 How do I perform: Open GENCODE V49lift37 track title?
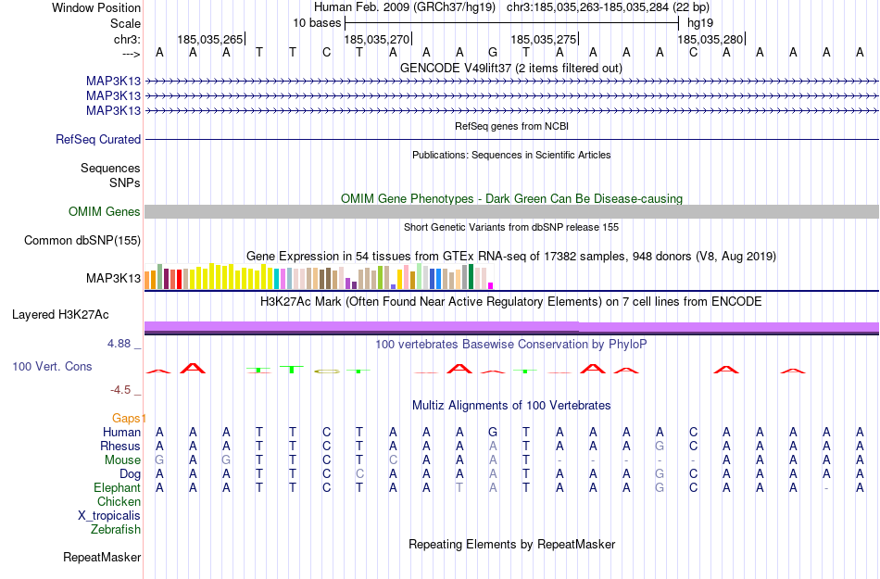510,69
